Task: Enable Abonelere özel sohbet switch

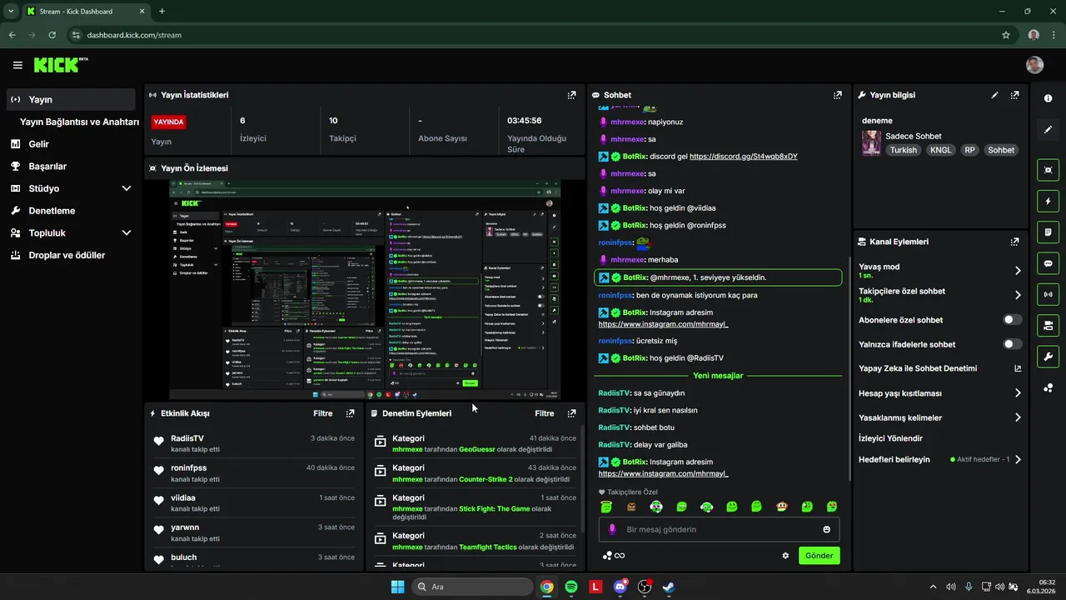Action: pyautogui.click(x=1013, y=320)
